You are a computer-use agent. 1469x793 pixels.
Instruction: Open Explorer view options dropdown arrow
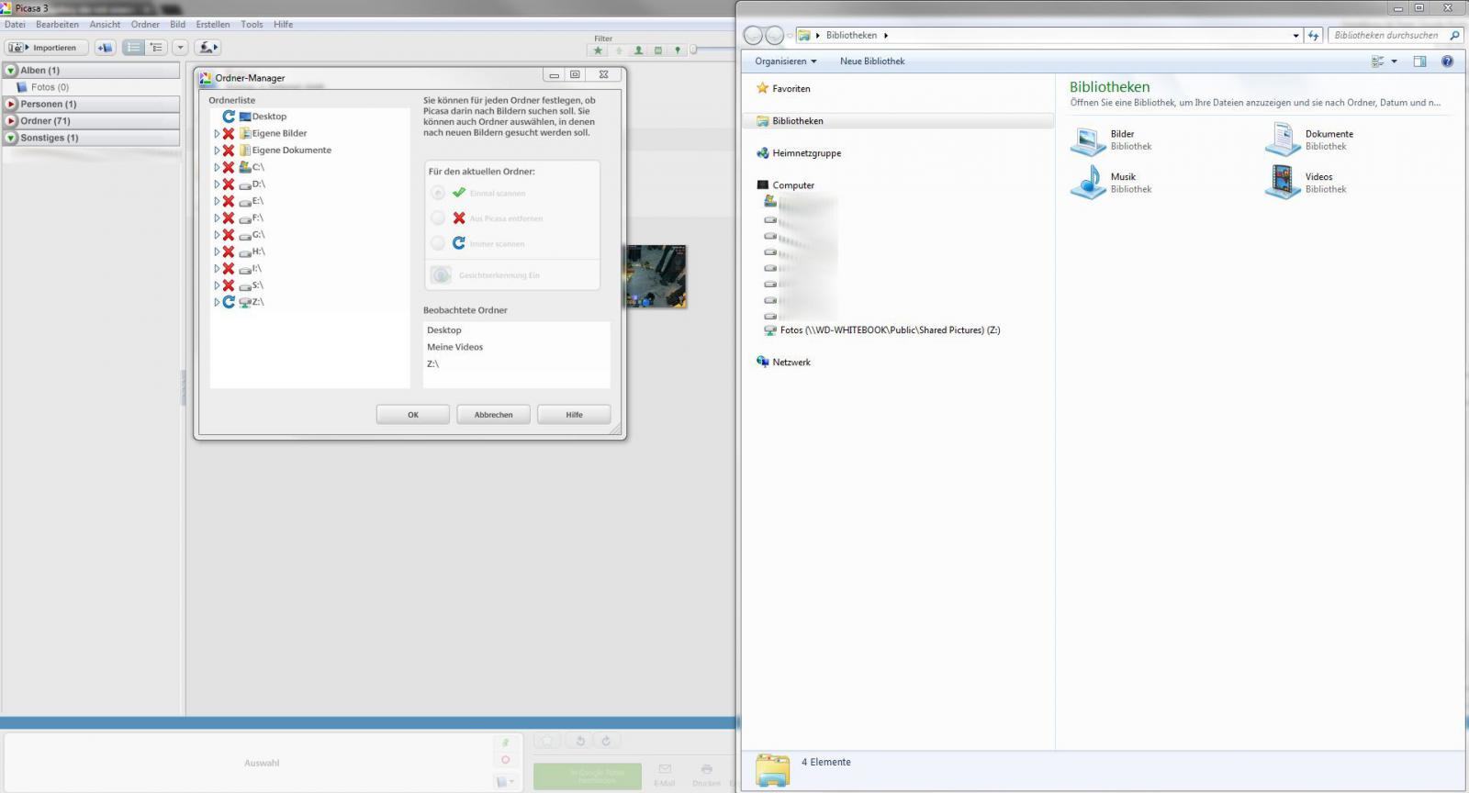pyautogui.click(x=1394, y=61)
